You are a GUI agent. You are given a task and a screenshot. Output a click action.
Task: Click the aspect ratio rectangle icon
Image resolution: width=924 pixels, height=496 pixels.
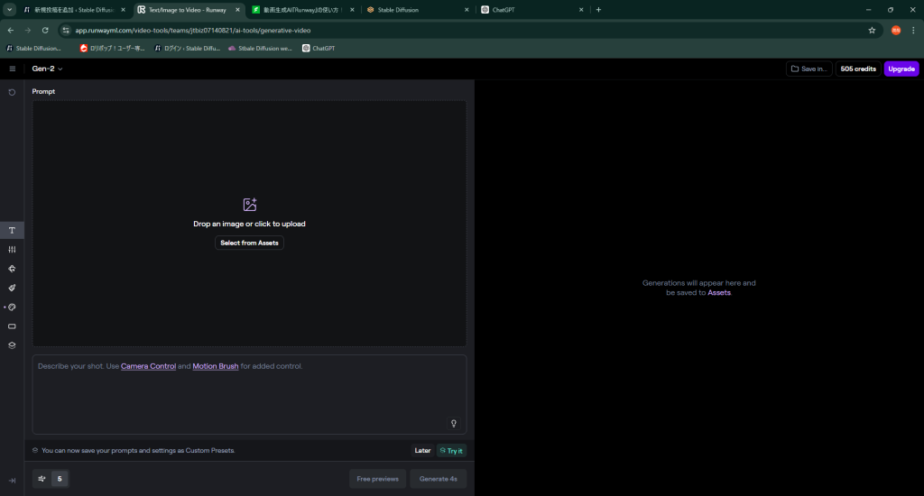pos(12,326)
